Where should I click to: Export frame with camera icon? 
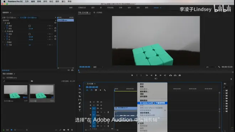tap(180, 75)
